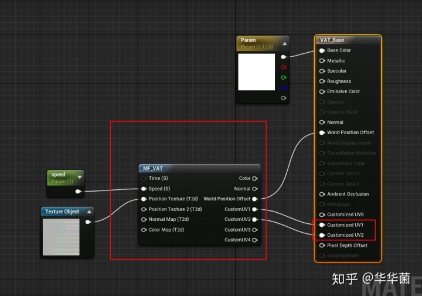Click the Texture Object output pin
The height and width of the screenshot is (296, 422).
pos(88,222)
